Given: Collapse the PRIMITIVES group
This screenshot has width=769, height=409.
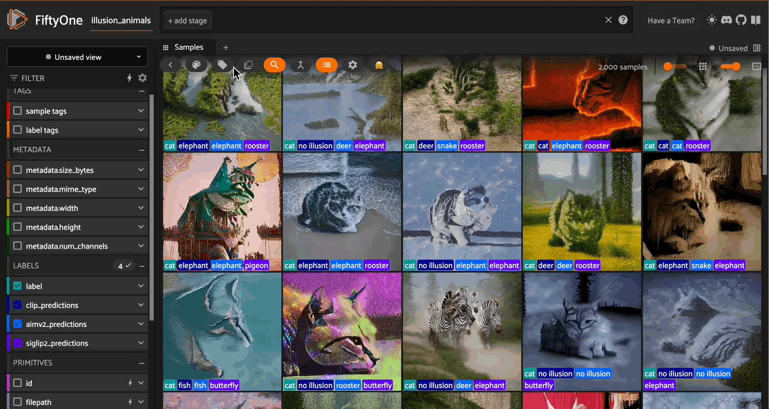Looking at the screenshot, I should (x=142, y=363).
